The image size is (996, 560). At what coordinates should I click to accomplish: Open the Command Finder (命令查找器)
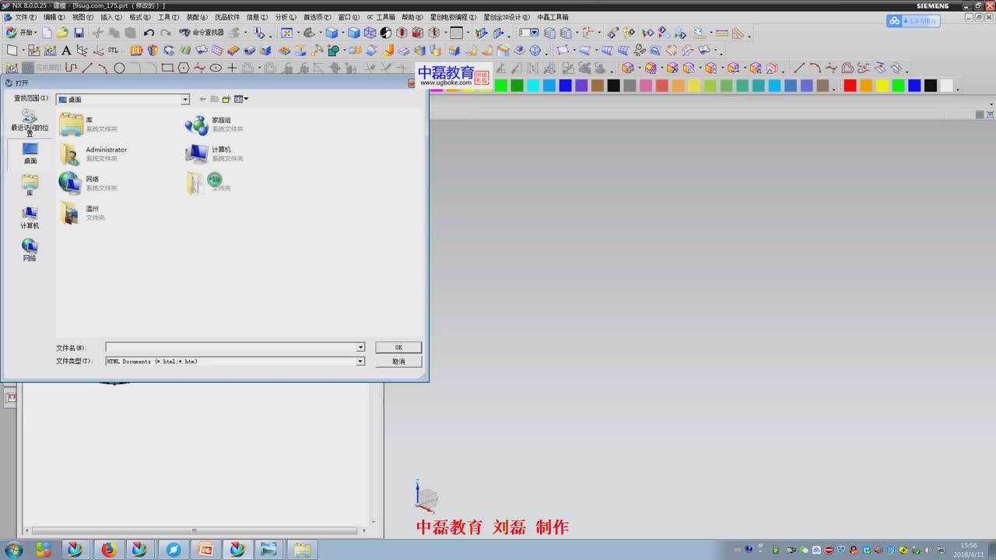201,33
